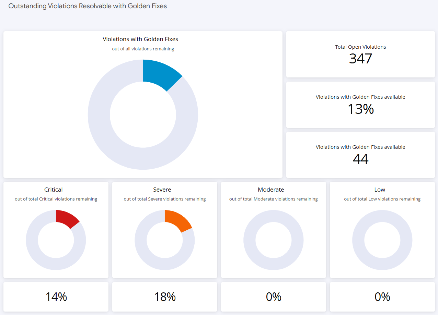The image size is (438, 315).
Task: Click the dashboard title Outstanding Violations Resolvable with Golden Fixes
Action: [88, 6]
